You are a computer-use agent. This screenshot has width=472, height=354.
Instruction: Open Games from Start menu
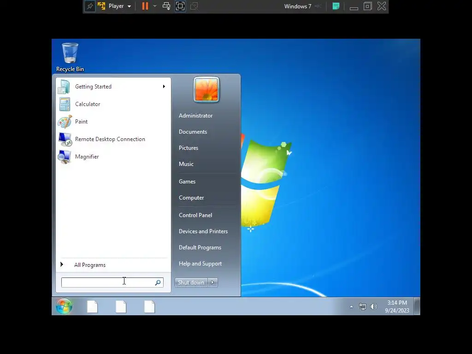pyautogui.click(x=187, y=182)
